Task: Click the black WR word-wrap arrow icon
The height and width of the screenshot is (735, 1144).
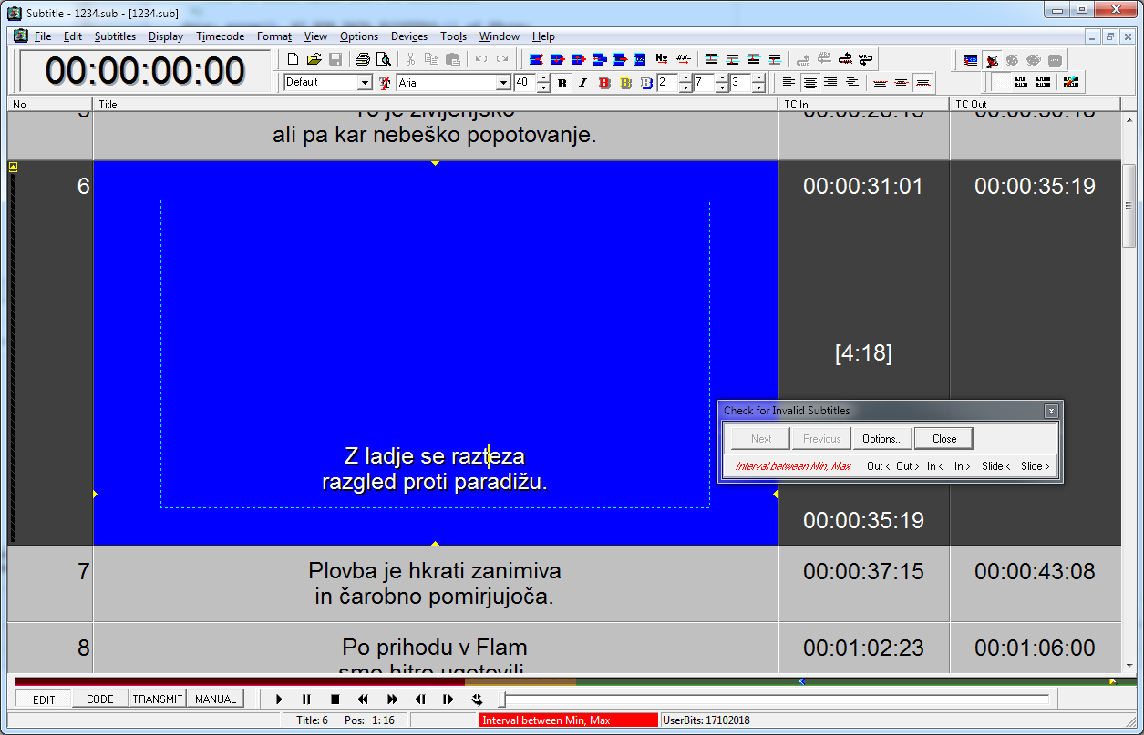Action: point(845,59)
